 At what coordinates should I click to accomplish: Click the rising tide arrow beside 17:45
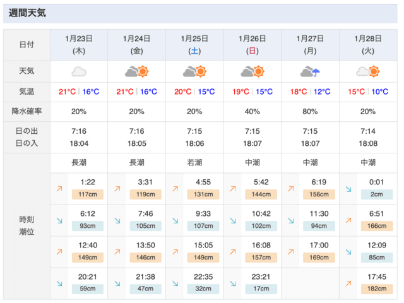click(348, 284)
